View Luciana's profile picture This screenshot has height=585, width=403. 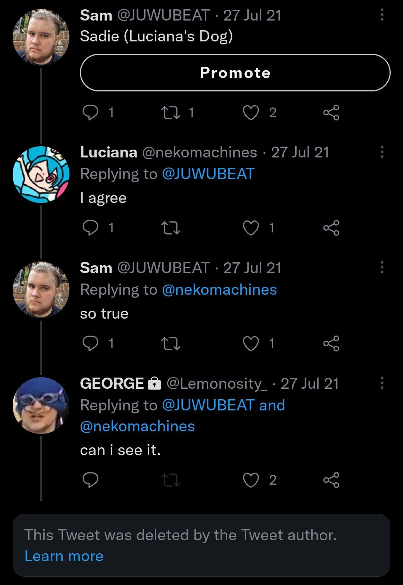tap(41, 175)
